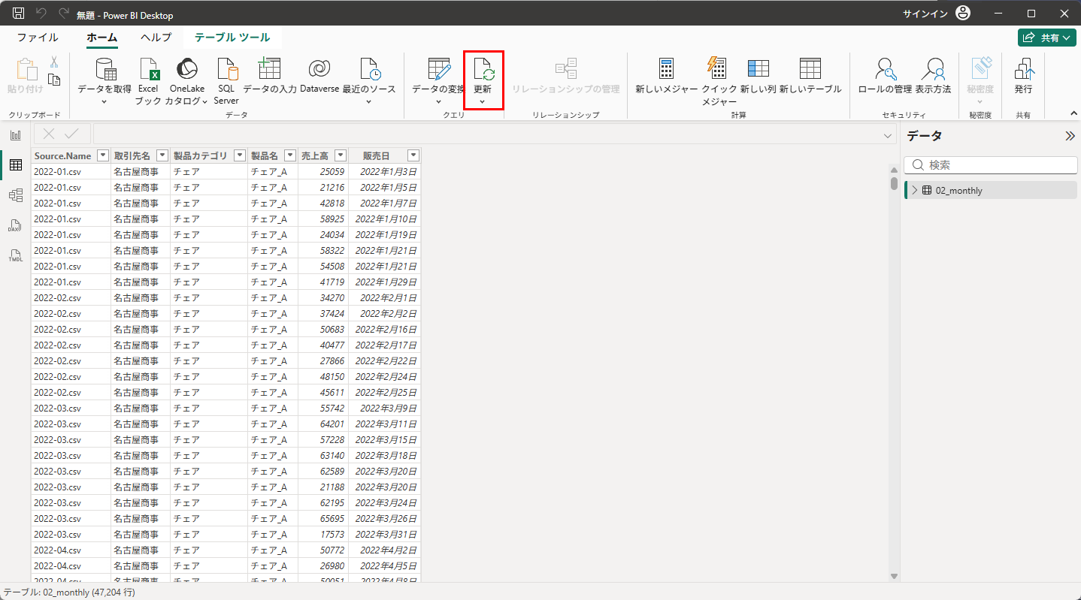Image resolution: width=1081 pixels, height=600 pixels.
Task: Click the 検索 search field in Data pane
Action: click(x=991, y=165)
